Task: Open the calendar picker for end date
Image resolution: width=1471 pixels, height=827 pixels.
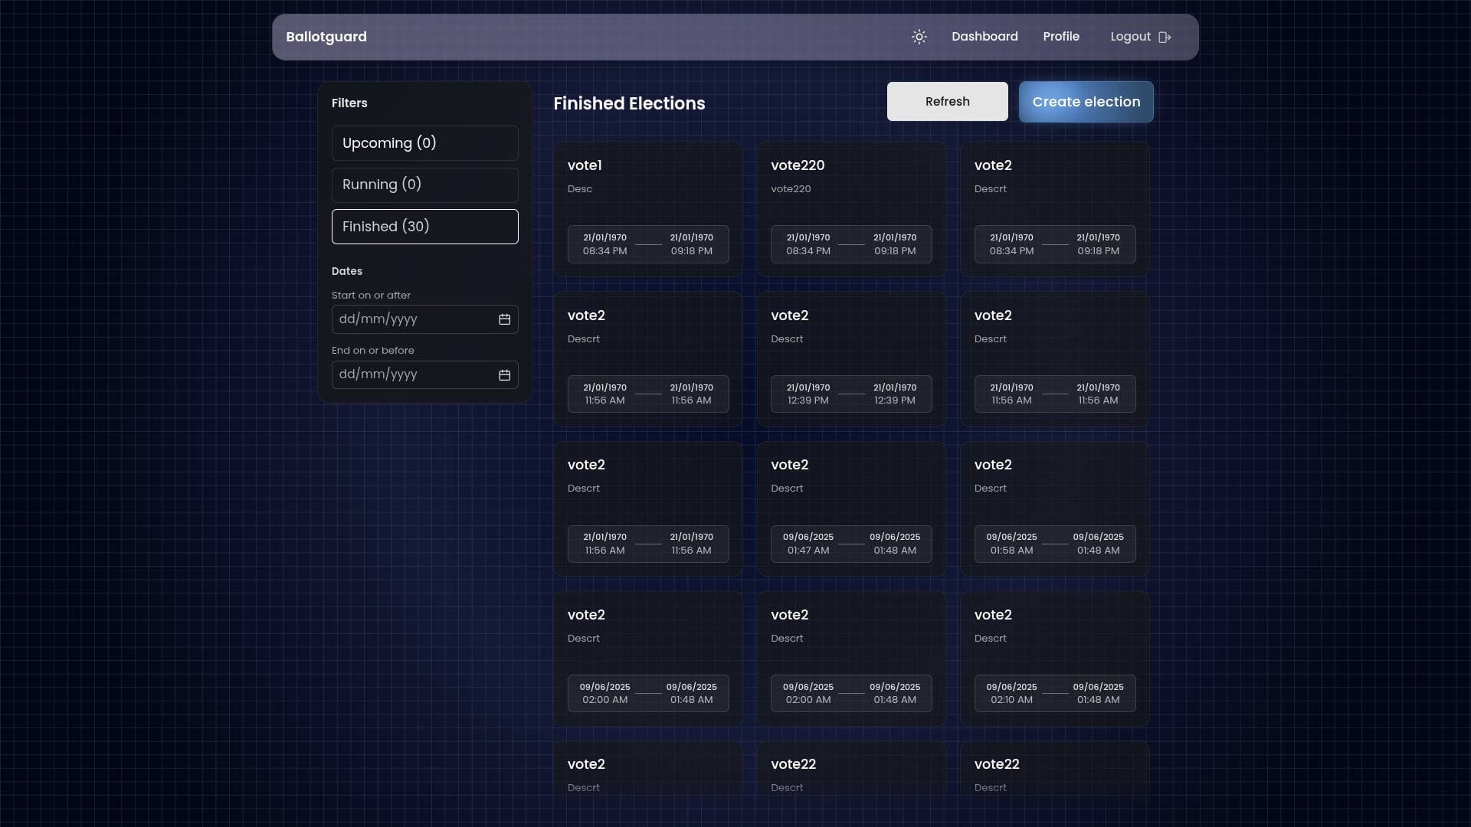Action: click(x=504, y=374)
